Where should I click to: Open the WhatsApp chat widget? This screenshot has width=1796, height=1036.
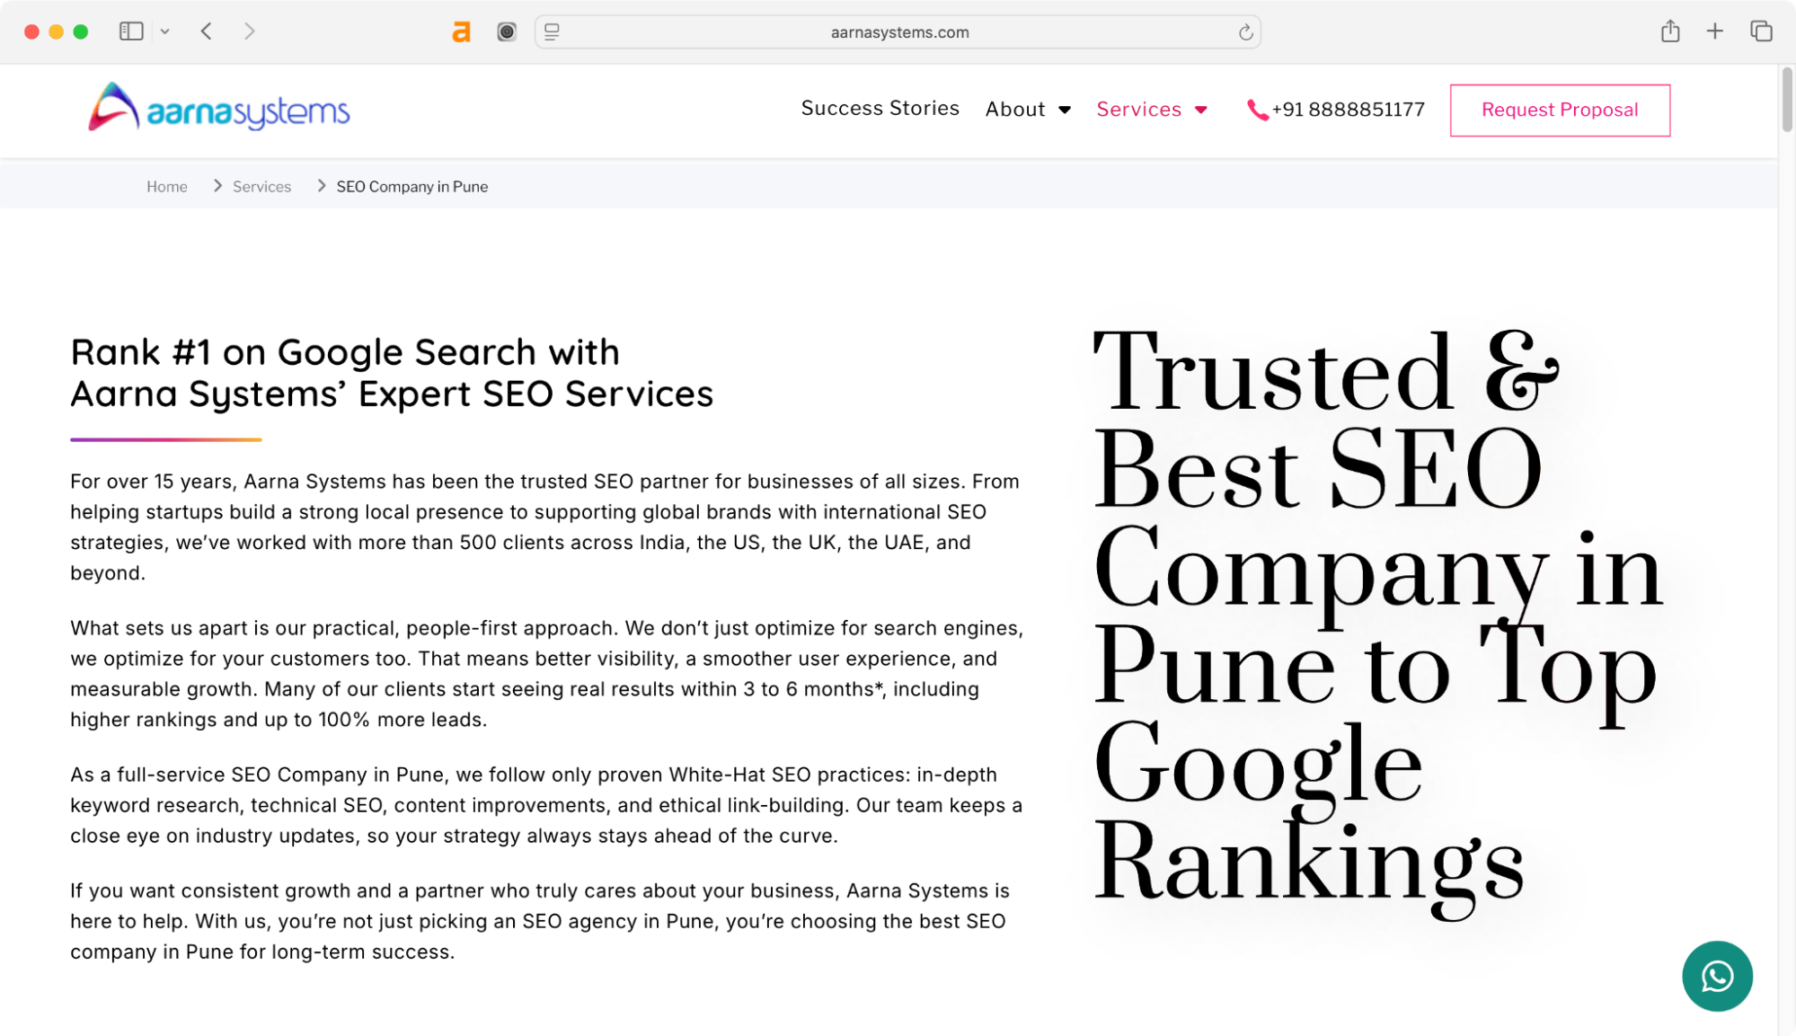click(x=1717, y=976)
